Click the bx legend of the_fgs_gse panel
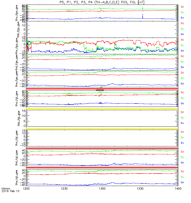This screenshot has width=191, height=203. pos(182,84)
